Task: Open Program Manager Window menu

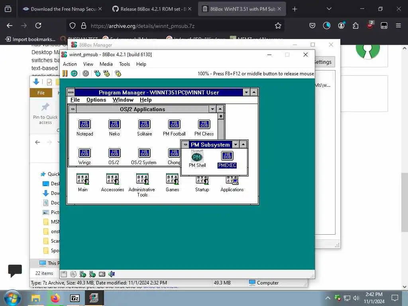Action: point(123,100)
